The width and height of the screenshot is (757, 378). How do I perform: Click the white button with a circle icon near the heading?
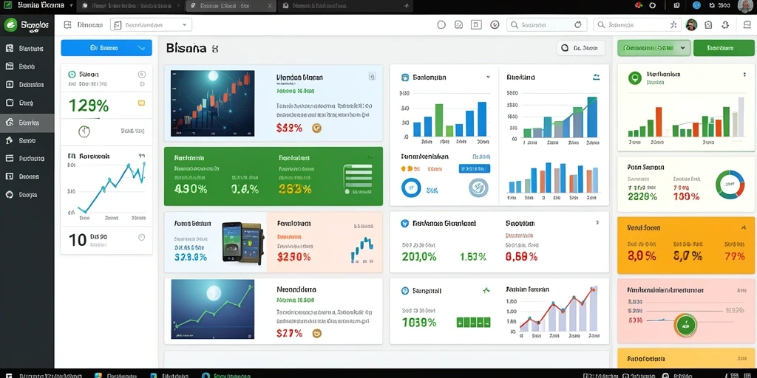(x=581, y=48)
